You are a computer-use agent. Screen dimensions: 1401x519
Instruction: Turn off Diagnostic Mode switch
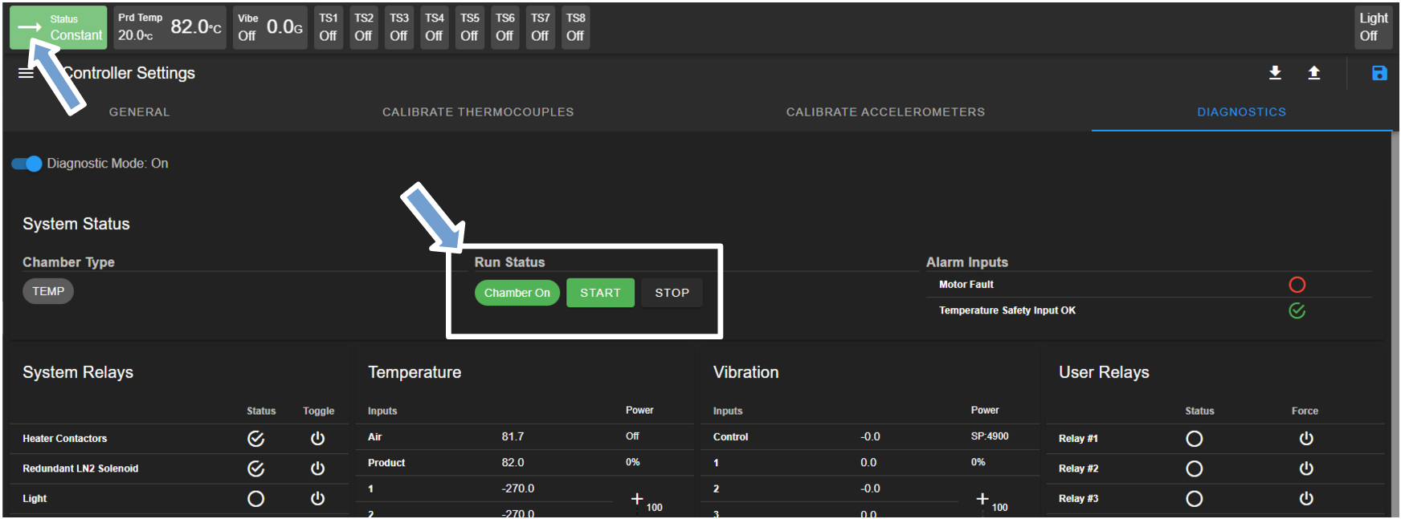(x=27, y=164)
